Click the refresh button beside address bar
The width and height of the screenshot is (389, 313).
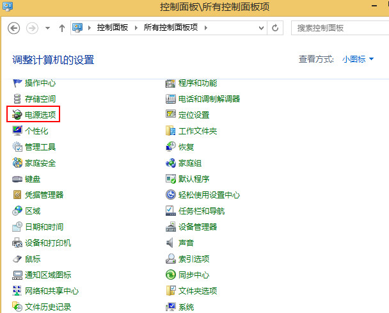pos(275,28)
